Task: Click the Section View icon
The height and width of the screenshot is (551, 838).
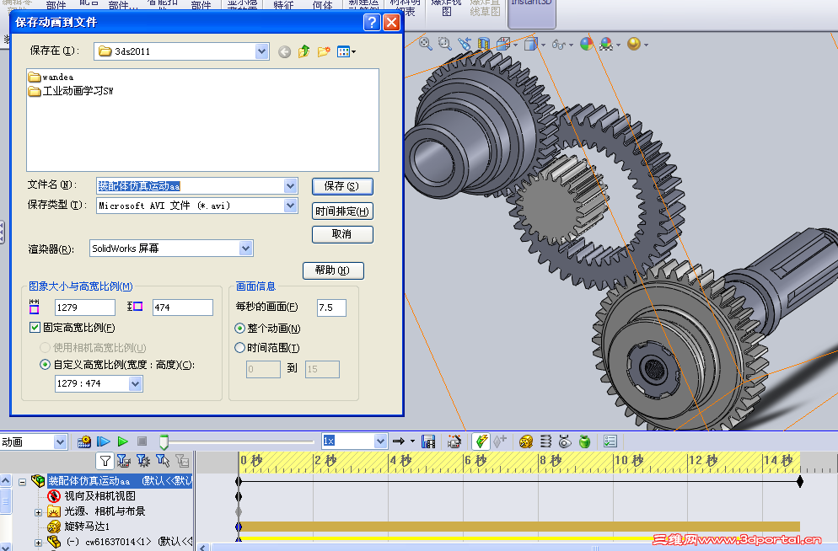Action: pos(484,44)
